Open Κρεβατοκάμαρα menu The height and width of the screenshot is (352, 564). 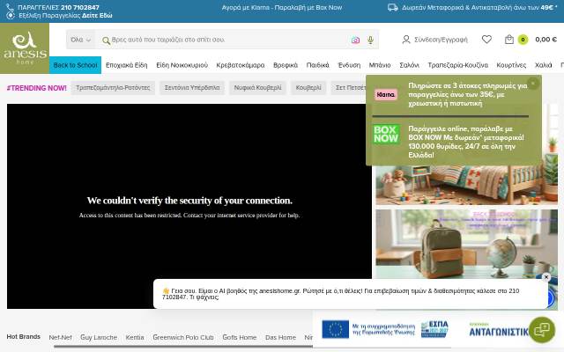point(241,65)
